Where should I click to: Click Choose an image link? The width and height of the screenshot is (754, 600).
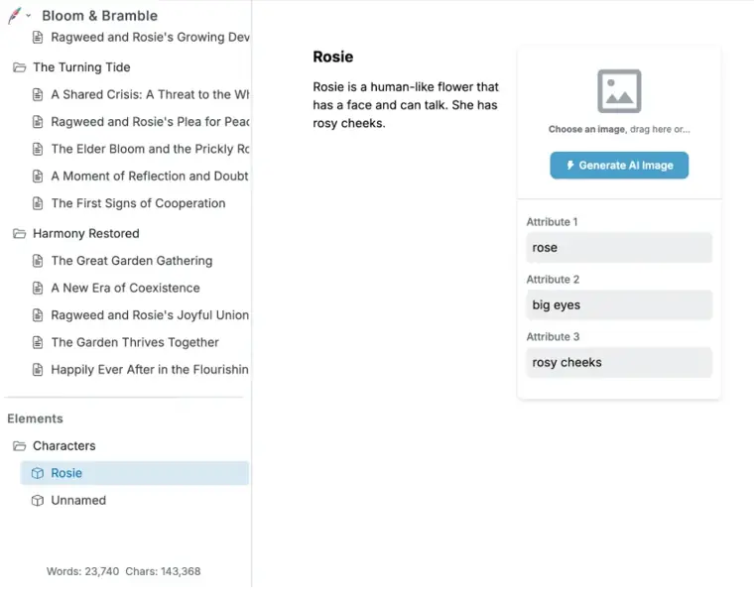(586, 129)
